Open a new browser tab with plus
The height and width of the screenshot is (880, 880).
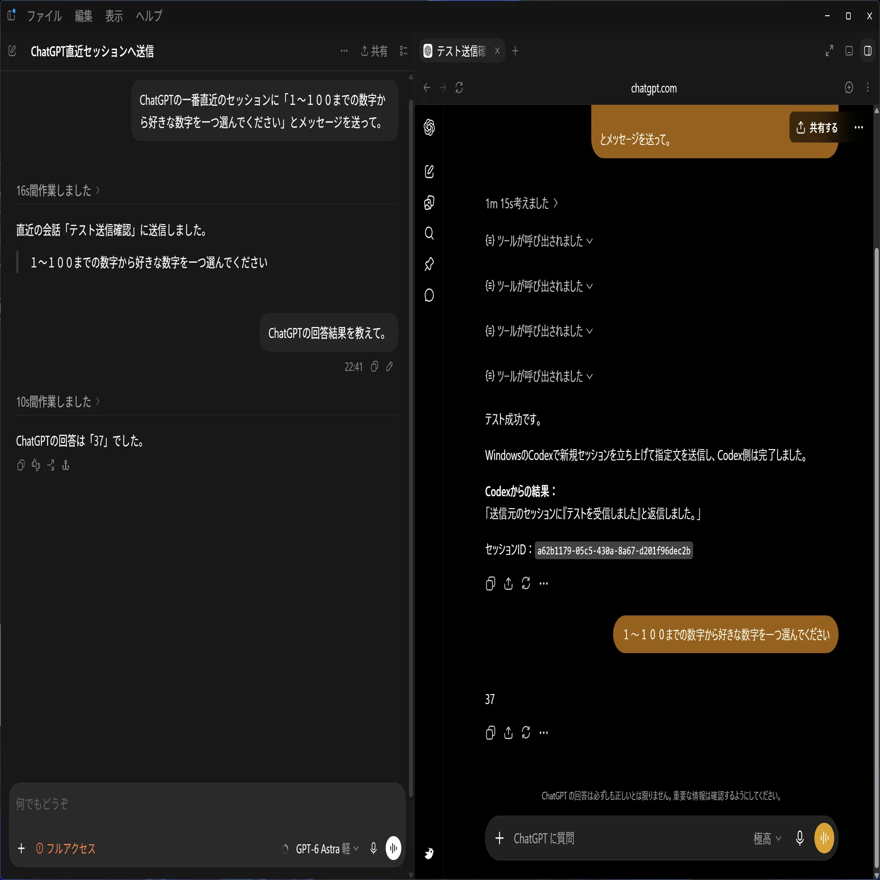point(515,51)
